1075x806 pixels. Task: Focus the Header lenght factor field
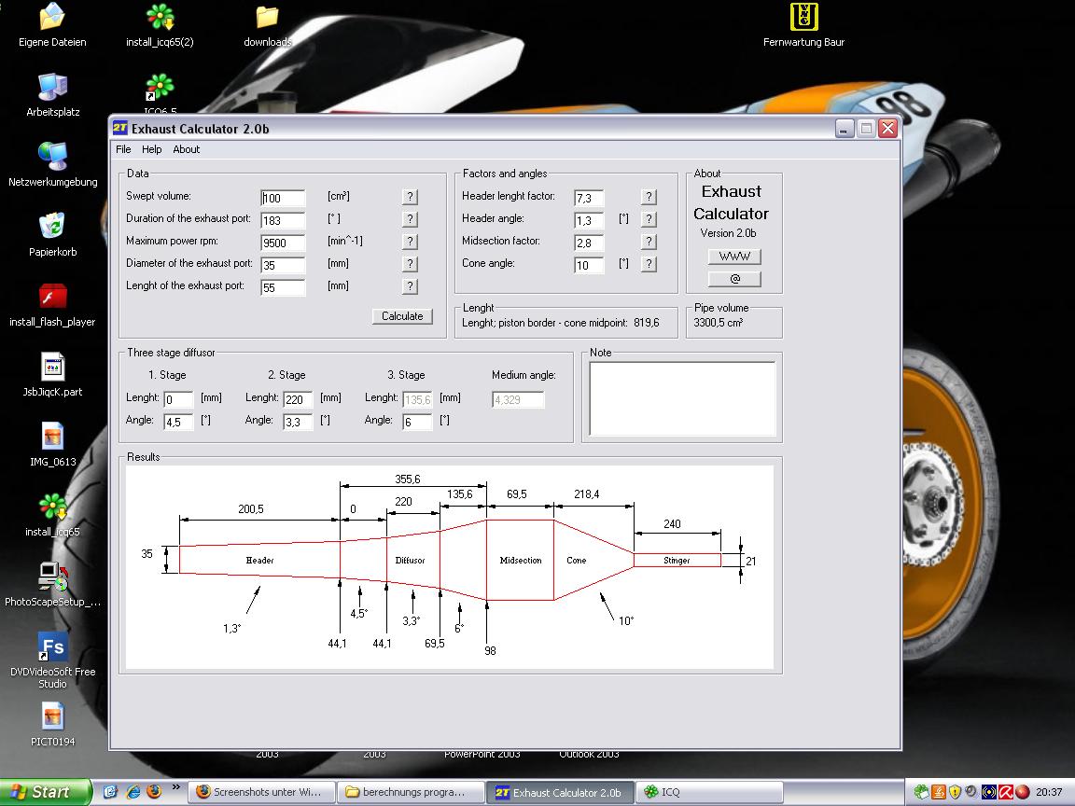click(589, 198)
